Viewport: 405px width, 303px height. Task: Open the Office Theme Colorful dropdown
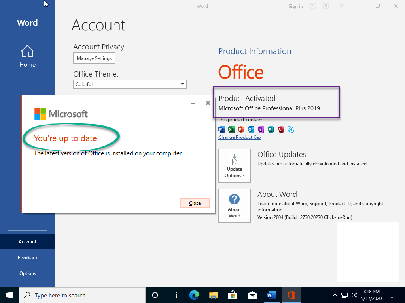[x=130, y=84]
